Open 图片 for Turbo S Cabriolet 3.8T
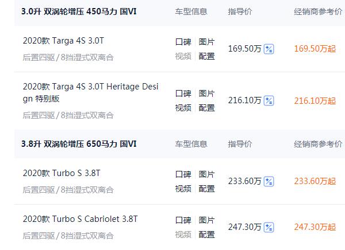 (x=206, y=220)
